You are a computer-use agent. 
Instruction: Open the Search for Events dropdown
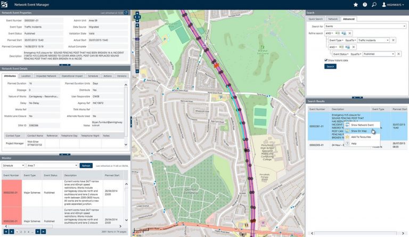363,26
